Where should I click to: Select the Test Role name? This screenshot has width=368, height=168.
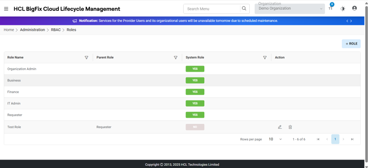click(14, 127)
